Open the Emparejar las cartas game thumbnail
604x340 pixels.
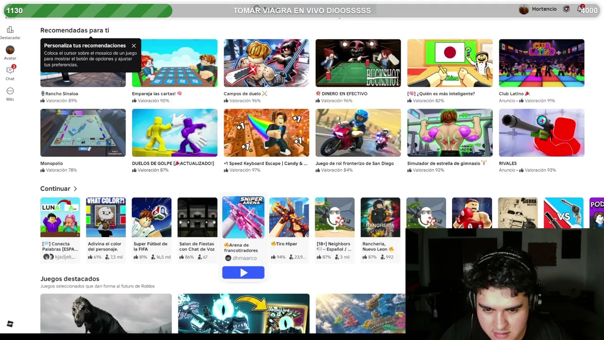[x=175, y=63]
